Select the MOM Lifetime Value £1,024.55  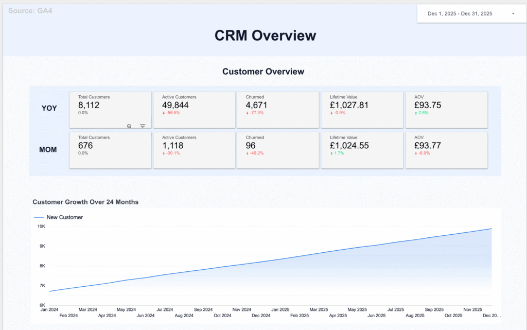[349, 146]
